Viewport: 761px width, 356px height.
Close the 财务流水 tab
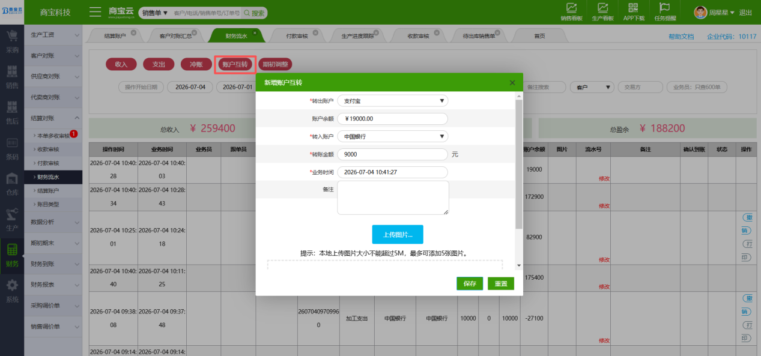255,33
